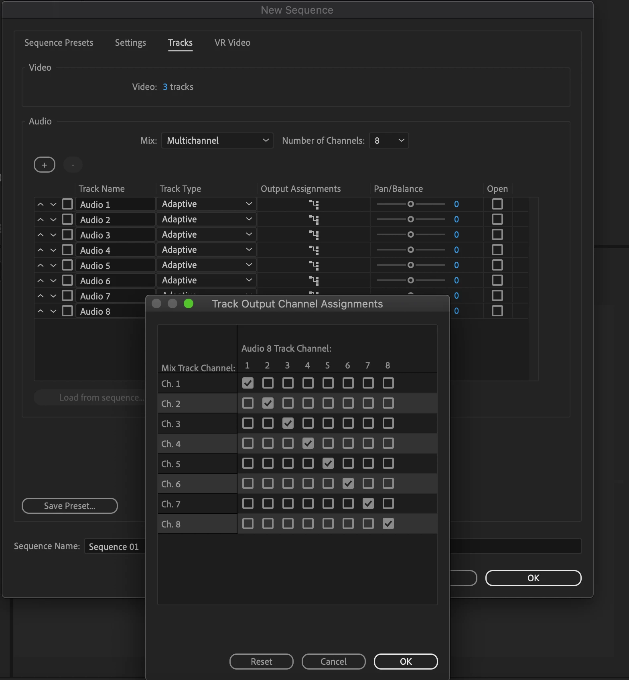Switch to Sequence Presets tab

coord(59,43)
